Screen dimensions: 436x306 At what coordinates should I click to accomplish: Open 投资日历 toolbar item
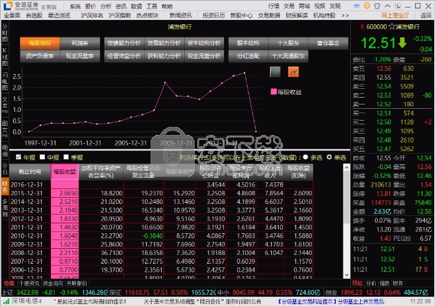tap(213, 16)
